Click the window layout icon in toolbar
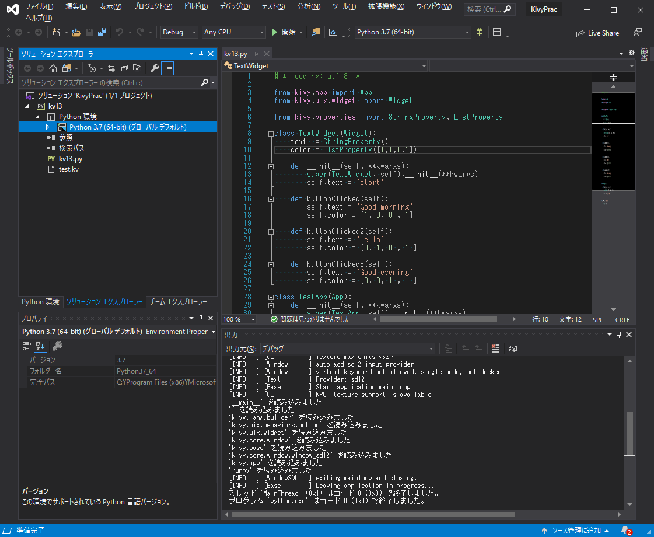654x537 pixels. click(496, 32)
